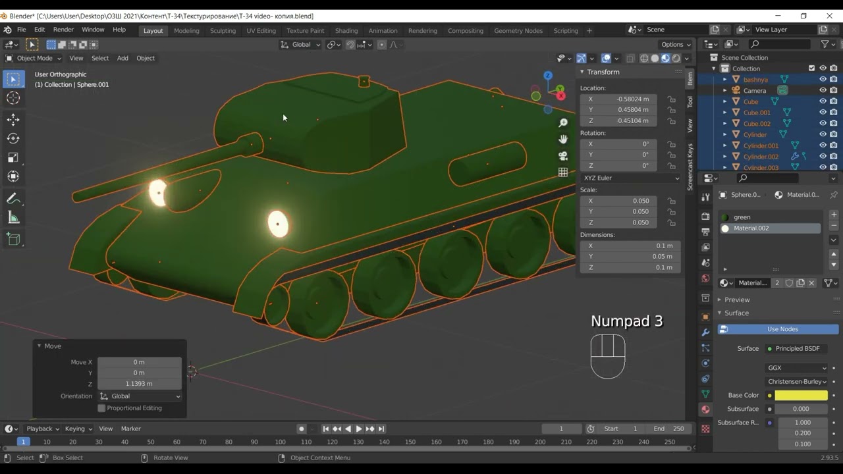Hide Camera object in viewport

click(823, 90)
